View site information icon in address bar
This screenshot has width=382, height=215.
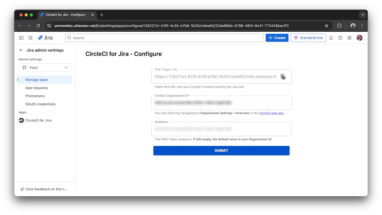(x=49, y=26)
